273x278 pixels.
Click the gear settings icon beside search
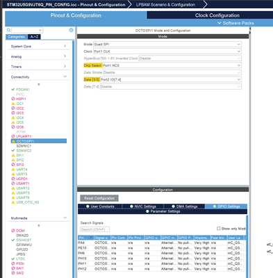72,30
